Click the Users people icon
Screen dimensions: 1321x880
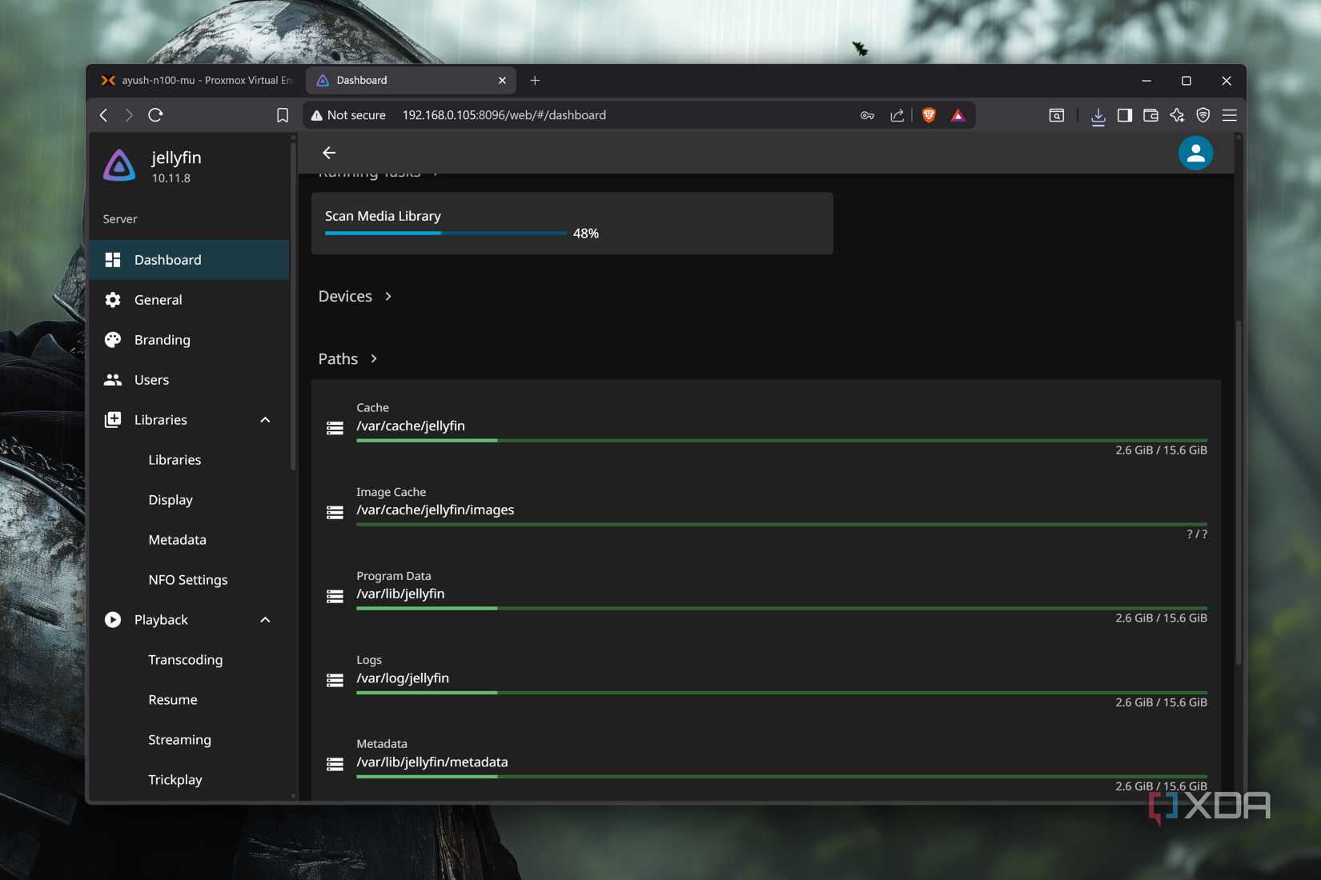[x=113, y=380]
